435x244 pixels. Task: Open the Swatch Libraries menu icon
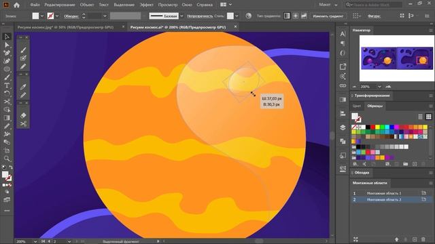355,164
